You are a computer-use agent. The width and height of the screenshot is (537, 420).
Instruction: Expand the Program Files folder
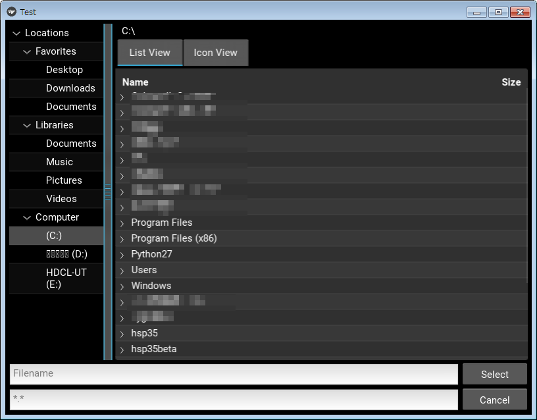[x=122, y=223]
